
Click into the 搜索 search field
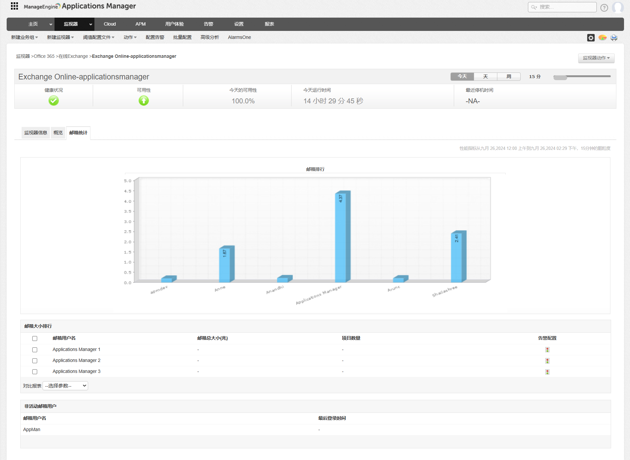pos(565,7)
